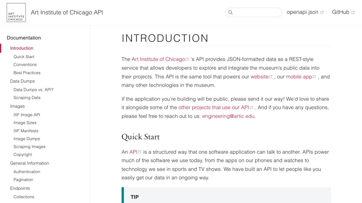Click the engineering@artic.edu email link
Viewport: 362px width, 203px height.
coord(228,116)
